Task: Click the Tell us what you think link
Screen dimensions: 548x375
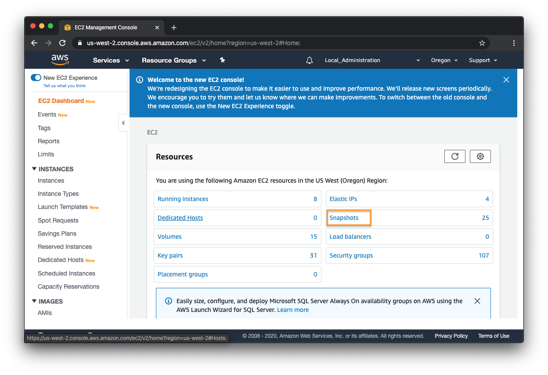Action: click(x=65, y=86)
